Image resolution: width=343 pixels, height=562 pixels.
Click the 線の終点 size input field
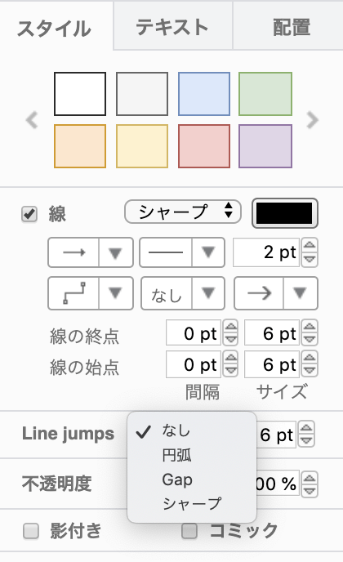[x=272, y=333]
